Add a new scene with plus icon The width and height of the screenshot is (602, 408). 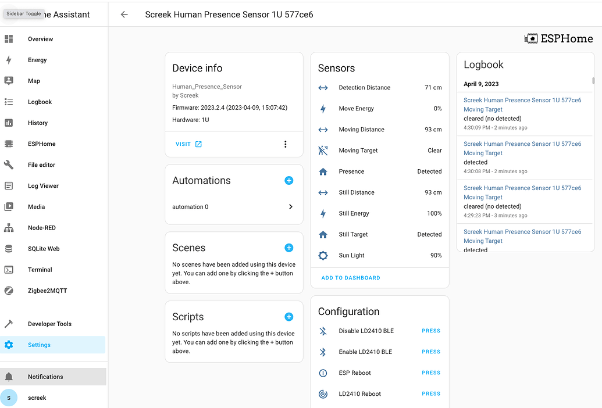288,248
